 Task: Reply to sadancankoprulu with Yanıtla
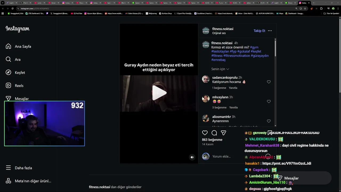(x=233, y=88)
